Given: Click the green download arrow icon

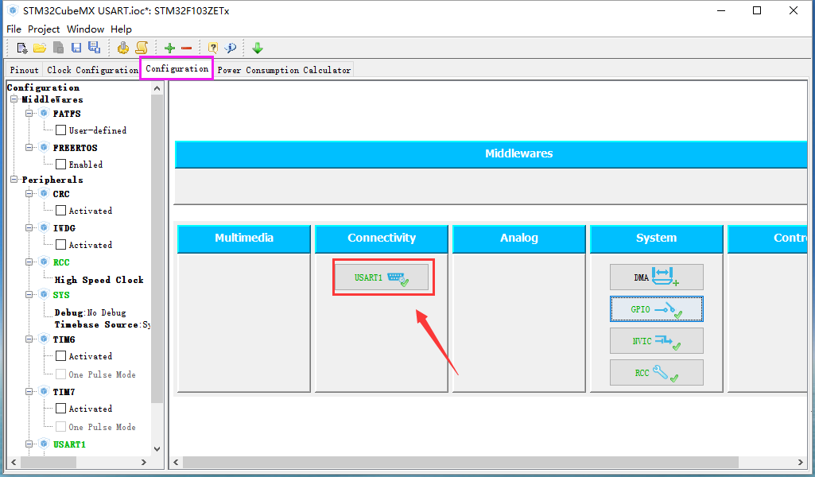Looking at the screenshot, I should pos(258,48).
